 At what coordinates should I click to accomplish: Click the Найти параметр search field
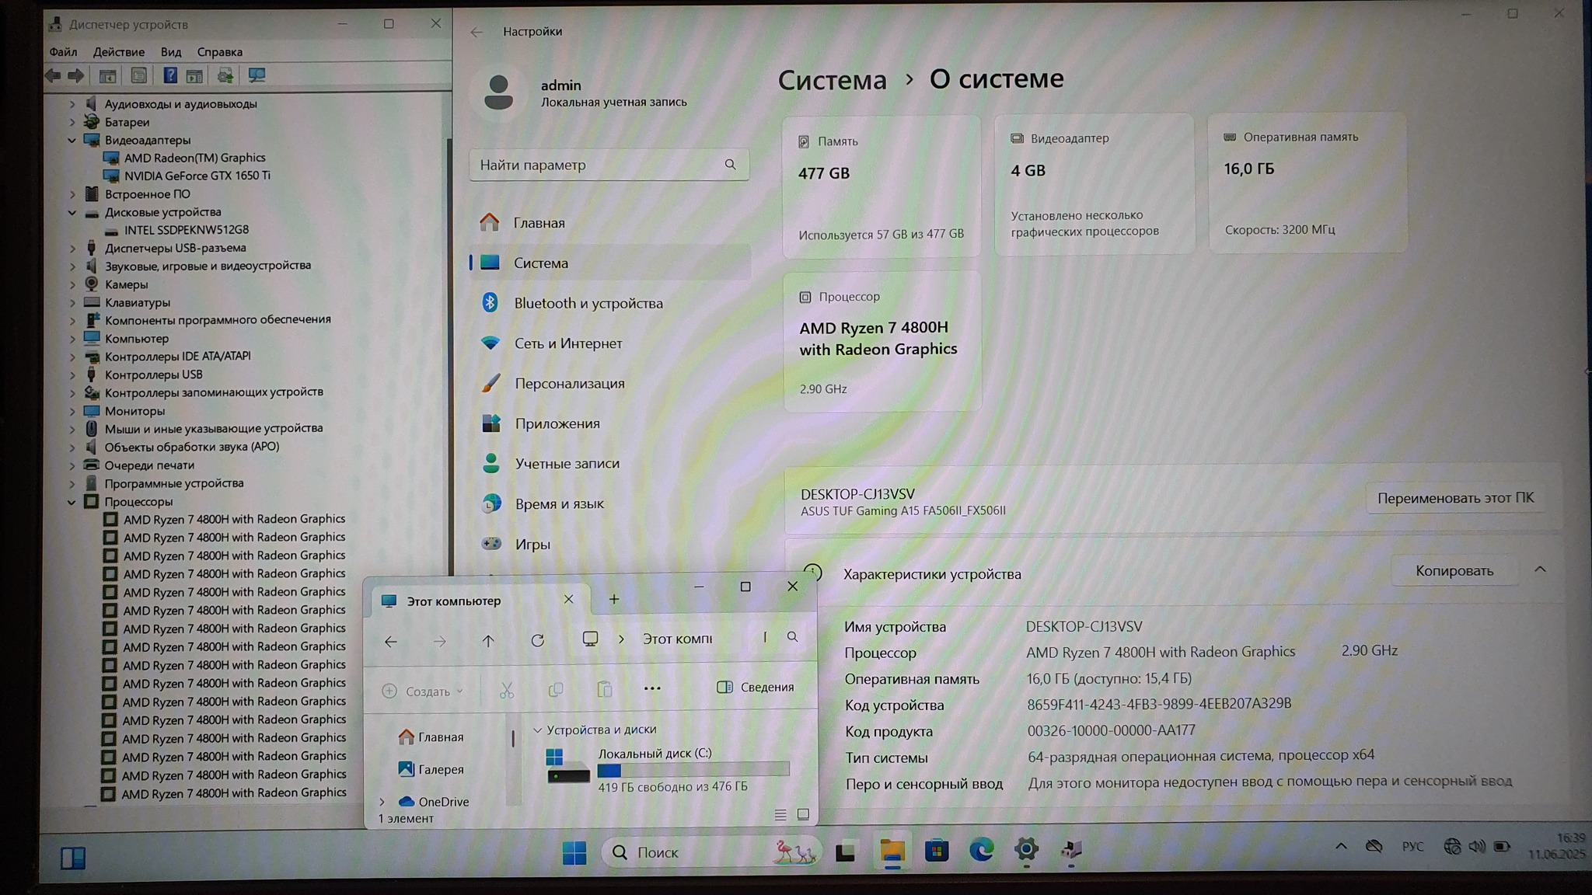click(599, 165)
